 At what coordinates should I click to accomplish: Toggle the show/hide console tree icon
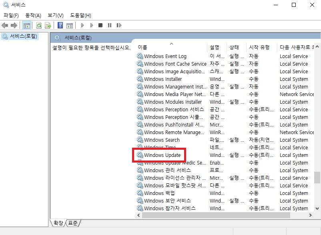26,25
